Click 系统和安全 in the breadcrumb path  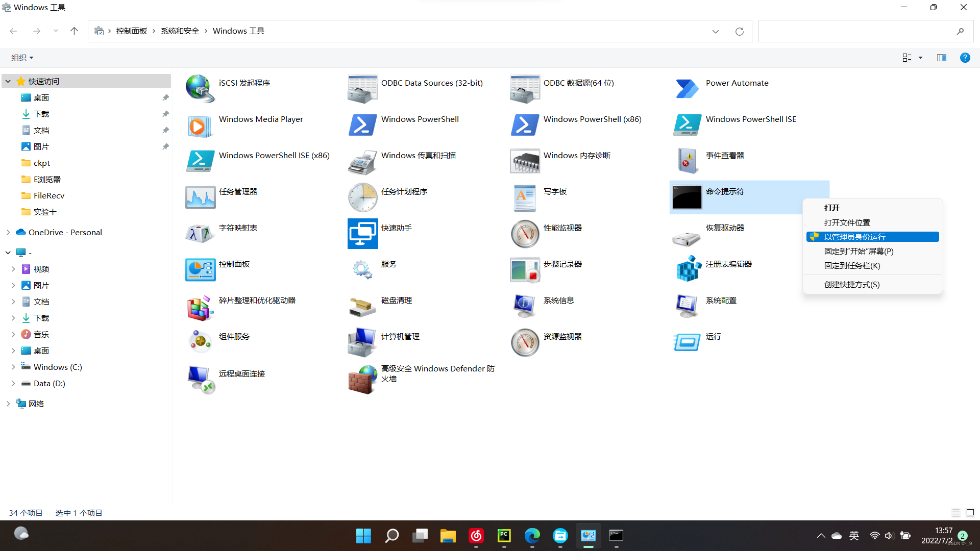180,31
